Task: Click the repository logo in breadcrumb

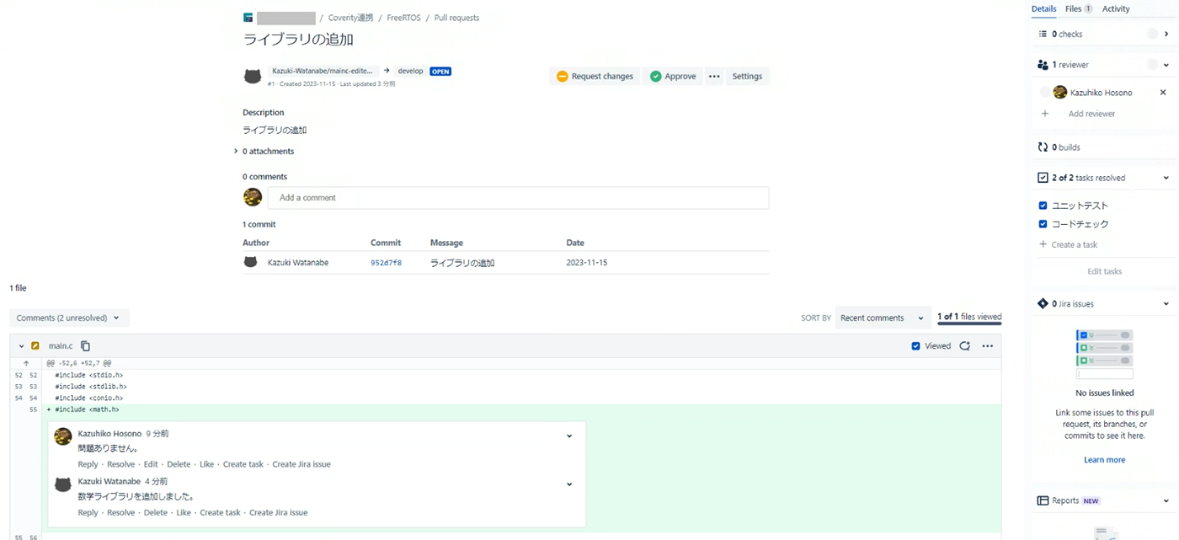Action: click(x=248, y=18)
